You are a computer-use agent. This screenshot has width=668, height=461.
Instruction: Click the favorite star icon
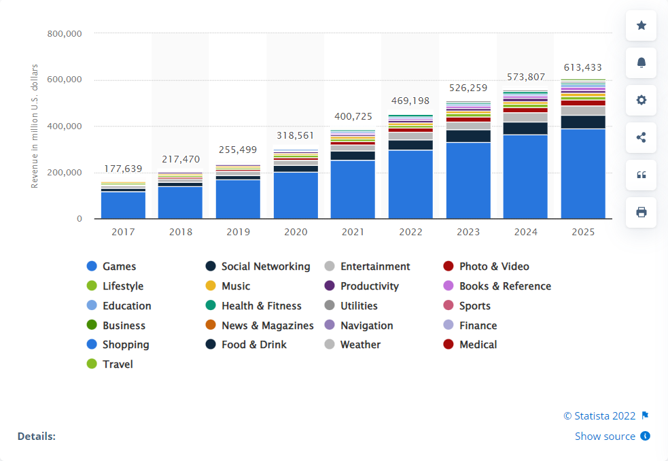coord(641,25)
